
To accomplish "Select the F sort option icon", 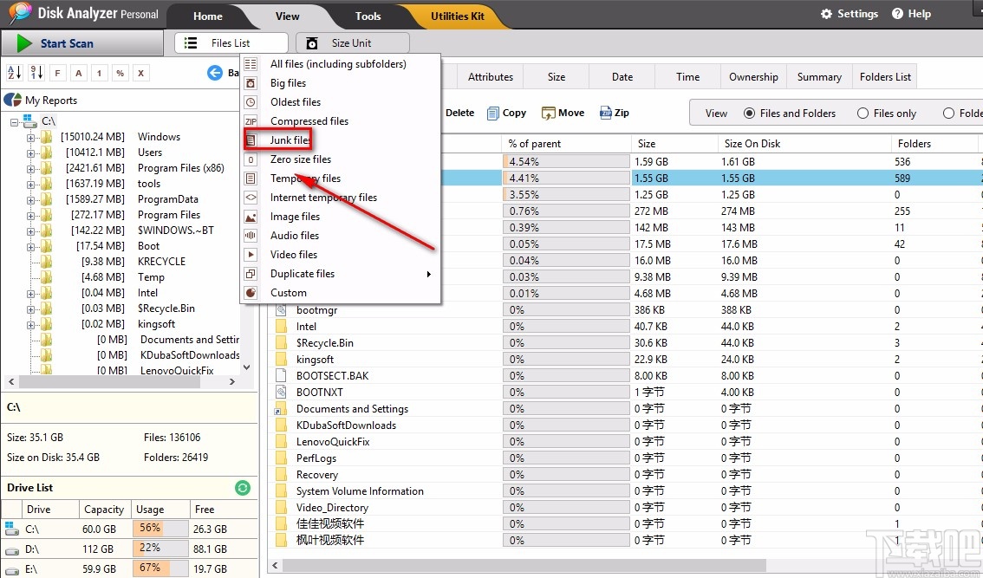I will (x=58, y=73).
